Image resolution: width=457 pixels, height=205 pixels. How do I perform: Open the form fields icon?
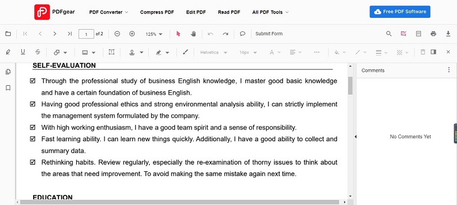[x=418, y=34]
